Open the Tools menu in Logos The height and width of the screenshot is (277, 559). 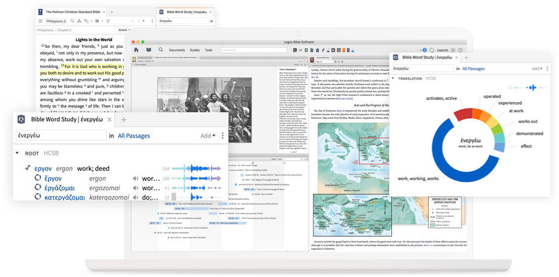[x=209, y=50]
